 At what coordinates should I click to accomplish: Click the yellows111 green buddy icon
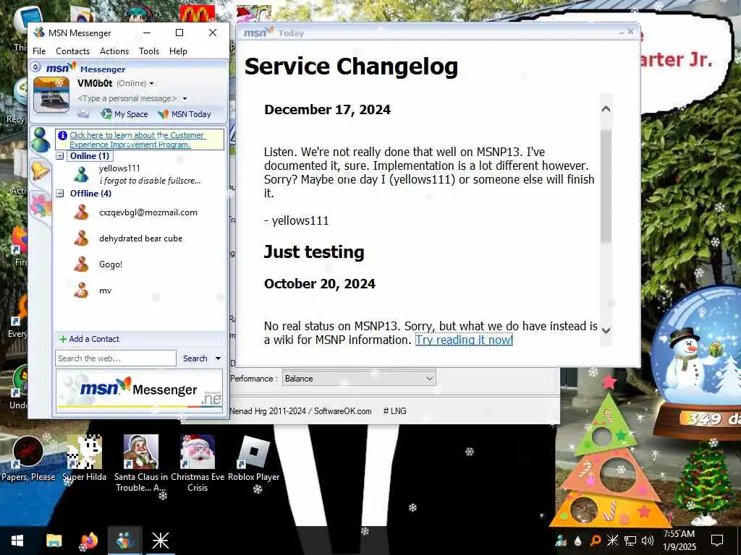(81, 175)
